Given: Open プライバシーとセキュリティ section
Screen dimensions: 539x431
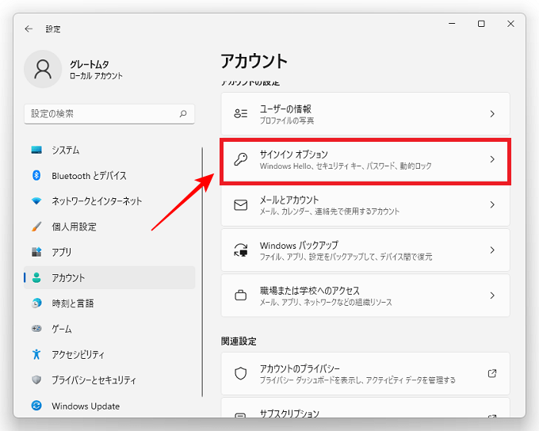Looking at the screenshot, I should pyautogui.click(x=109, y=380).
